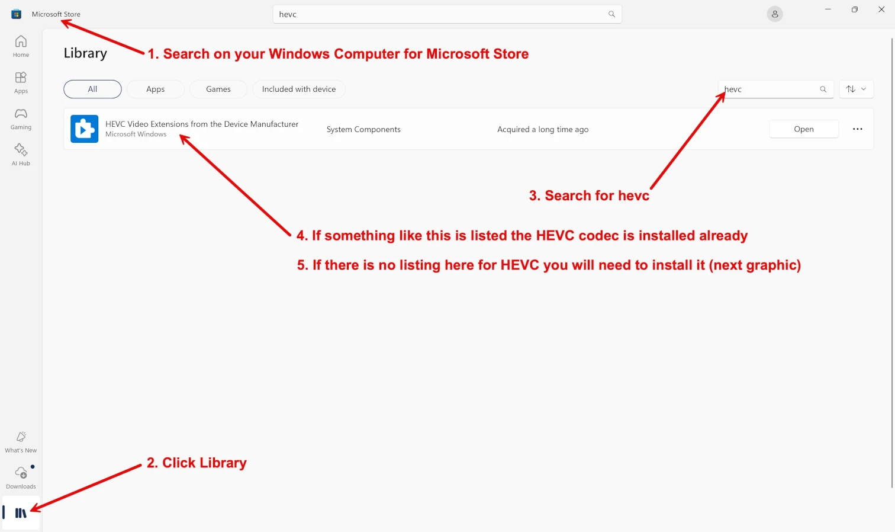Expand the sort and filter dropdown

856,89
